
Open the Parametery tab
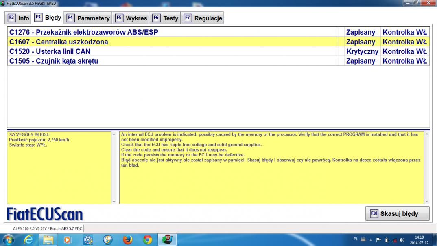[88, 18]
